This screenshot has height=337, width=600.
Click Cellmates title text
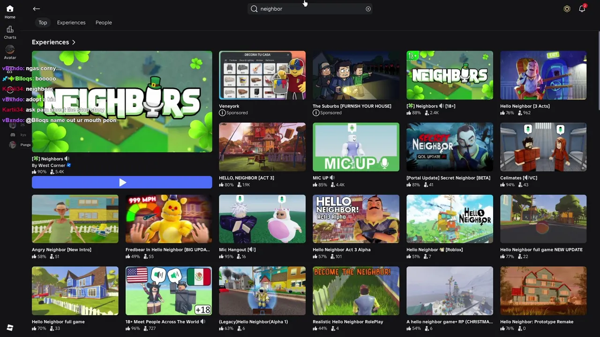point(519,178)
